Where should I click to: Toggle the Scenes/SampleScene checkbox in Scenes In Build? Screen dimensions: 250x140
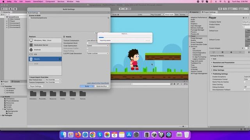(30, 18)
